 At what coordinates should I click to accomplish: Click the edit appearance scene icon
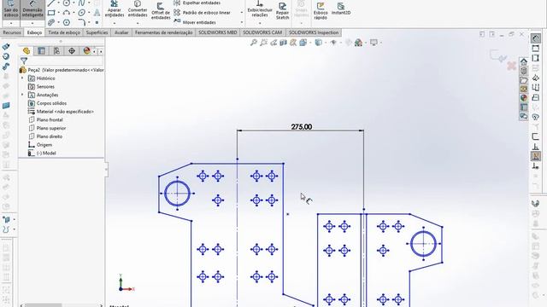coord(358,43)
